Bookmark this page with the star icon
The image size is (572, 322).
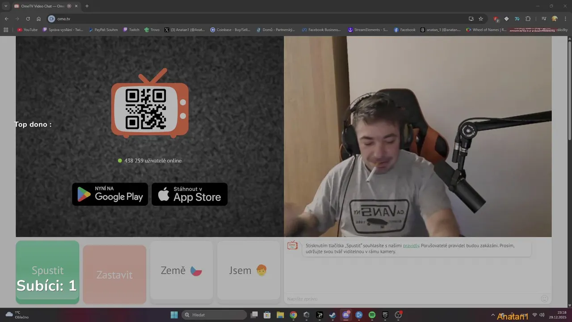coord(481,19)
